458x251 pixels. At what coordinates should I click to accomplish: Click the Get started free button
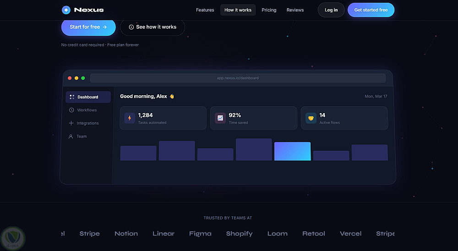tap(371, 10)
